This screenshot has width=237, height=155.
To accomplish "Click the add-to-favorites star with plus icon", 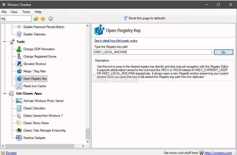I will pyautogui.click(x=36, y=19).
